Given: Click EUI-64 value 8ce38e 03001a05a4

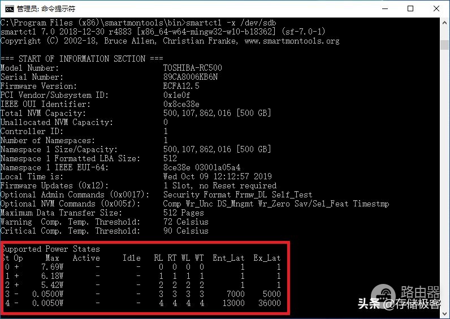Looking at the screenshot, I should coord(202,167).
